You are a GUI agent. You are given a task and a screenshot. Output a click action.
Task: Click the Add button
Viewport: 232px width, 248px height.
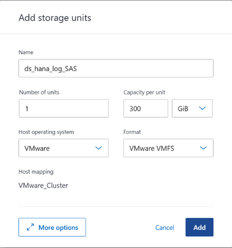coord(200,227)
